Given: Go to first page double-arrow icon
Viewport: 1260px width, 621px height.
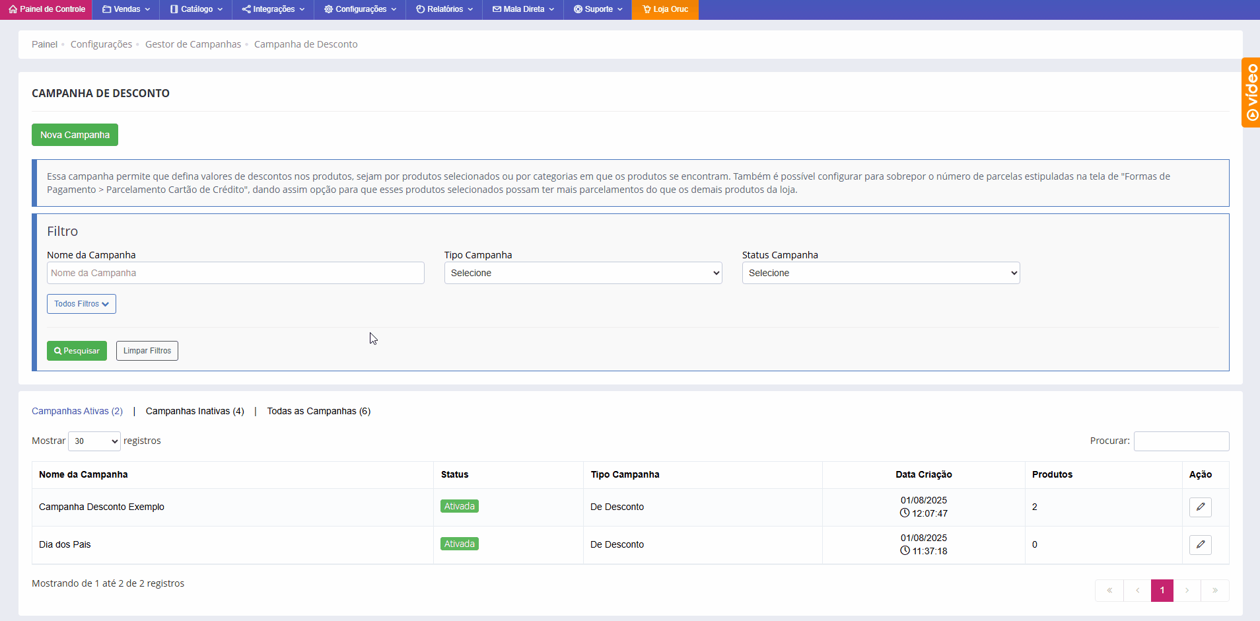Looking at the screenshot, I should [1109, 590].
